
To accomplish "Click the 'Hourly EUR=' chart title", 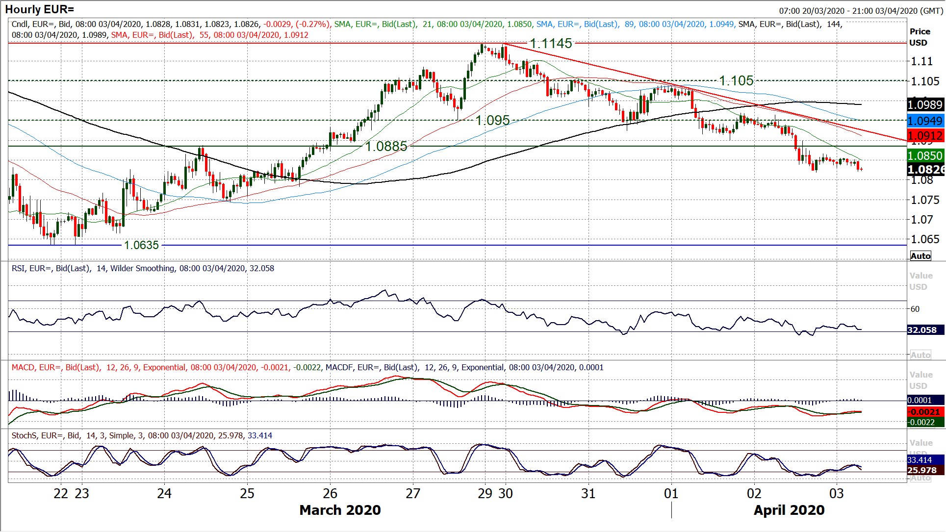I will (40, 9).
